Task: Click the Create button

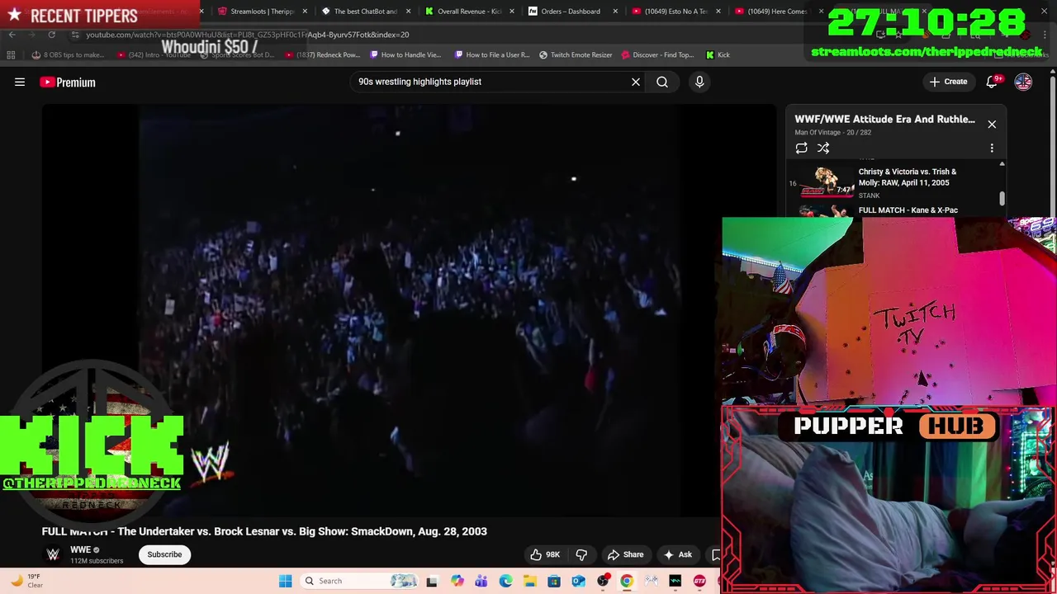Action: [948, 82]
